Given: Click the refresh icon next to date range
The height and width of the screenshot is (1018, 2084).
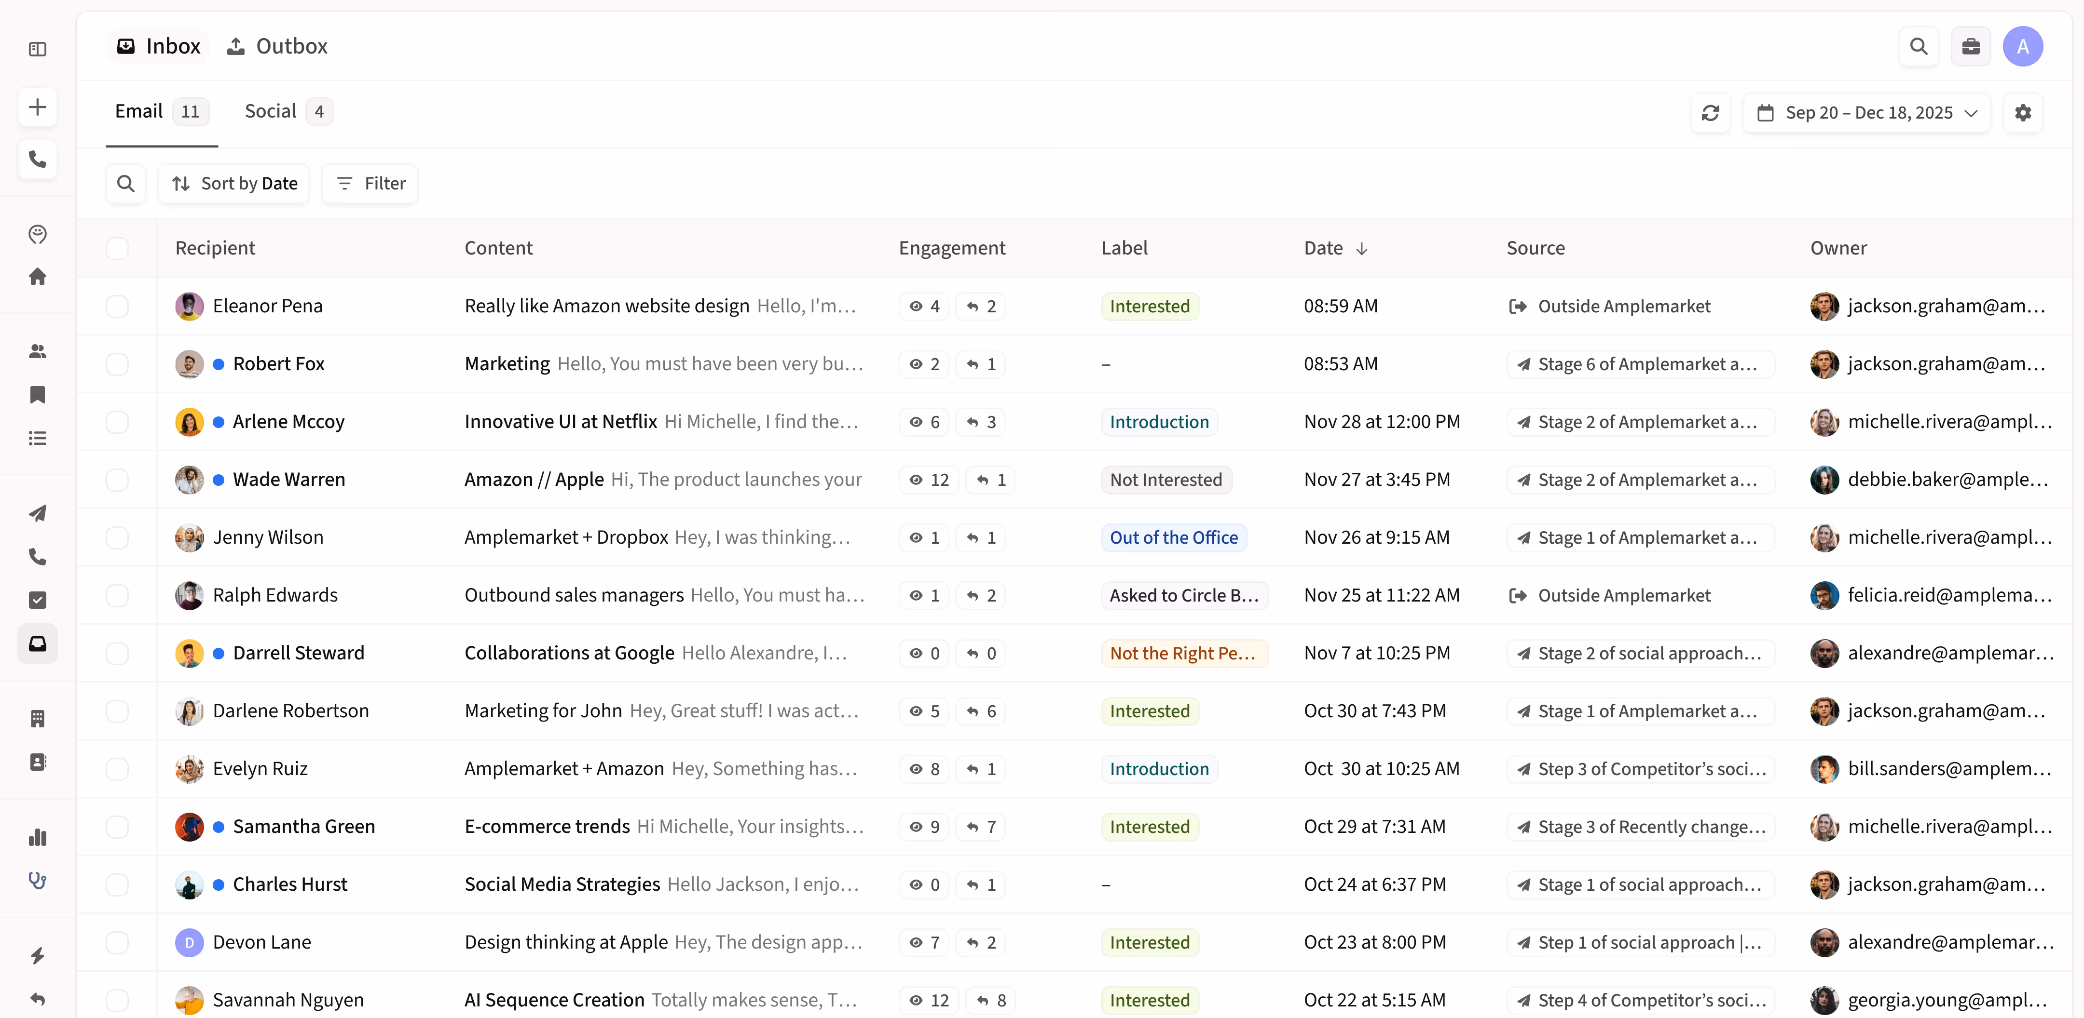Looking at the screenshot, I should click(x=1710, y=113).
